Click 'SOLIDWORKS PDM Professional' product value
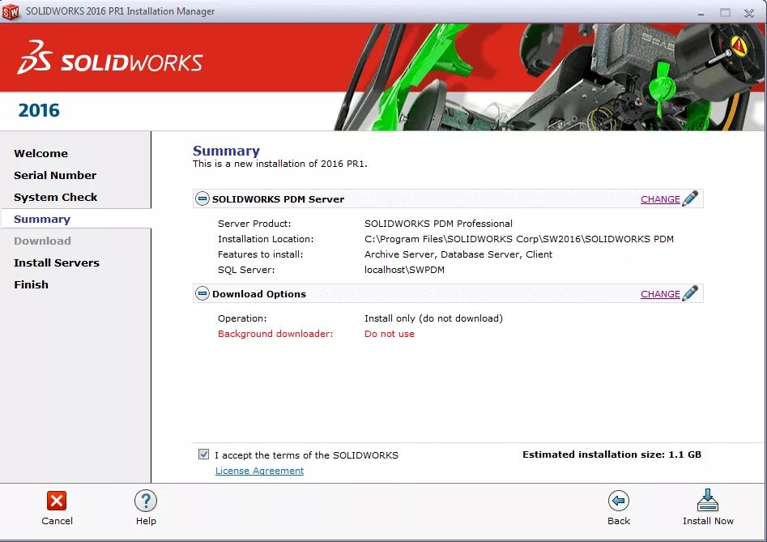The image size is (767, 542). pos(438,224)
